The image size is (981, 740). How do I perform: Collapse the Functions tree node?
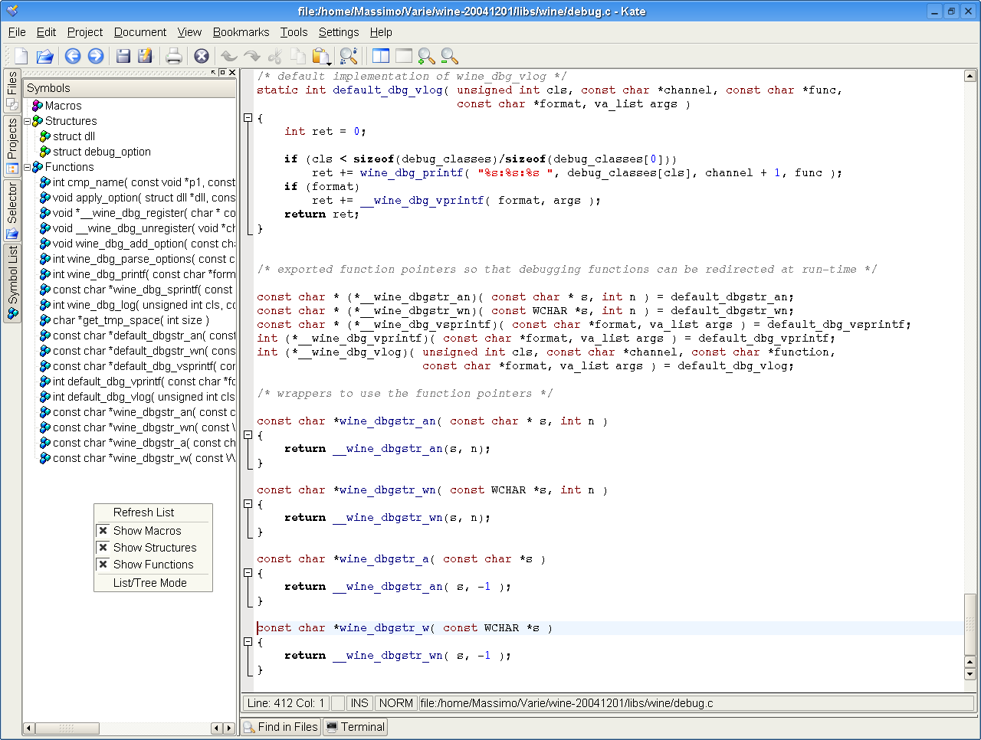(x=25, y=166)
